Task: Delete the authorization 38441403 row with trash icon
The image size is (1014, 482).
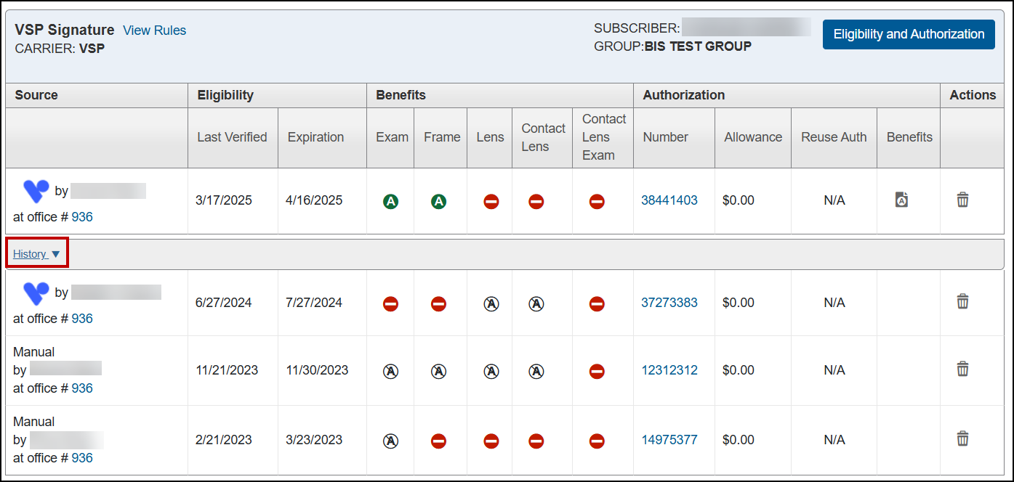Action: [962, 200]
